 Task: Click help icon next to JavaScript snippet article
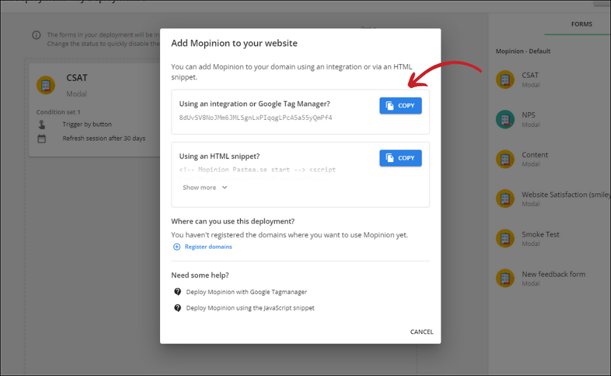pyautogui.click(x=178, y=308)
